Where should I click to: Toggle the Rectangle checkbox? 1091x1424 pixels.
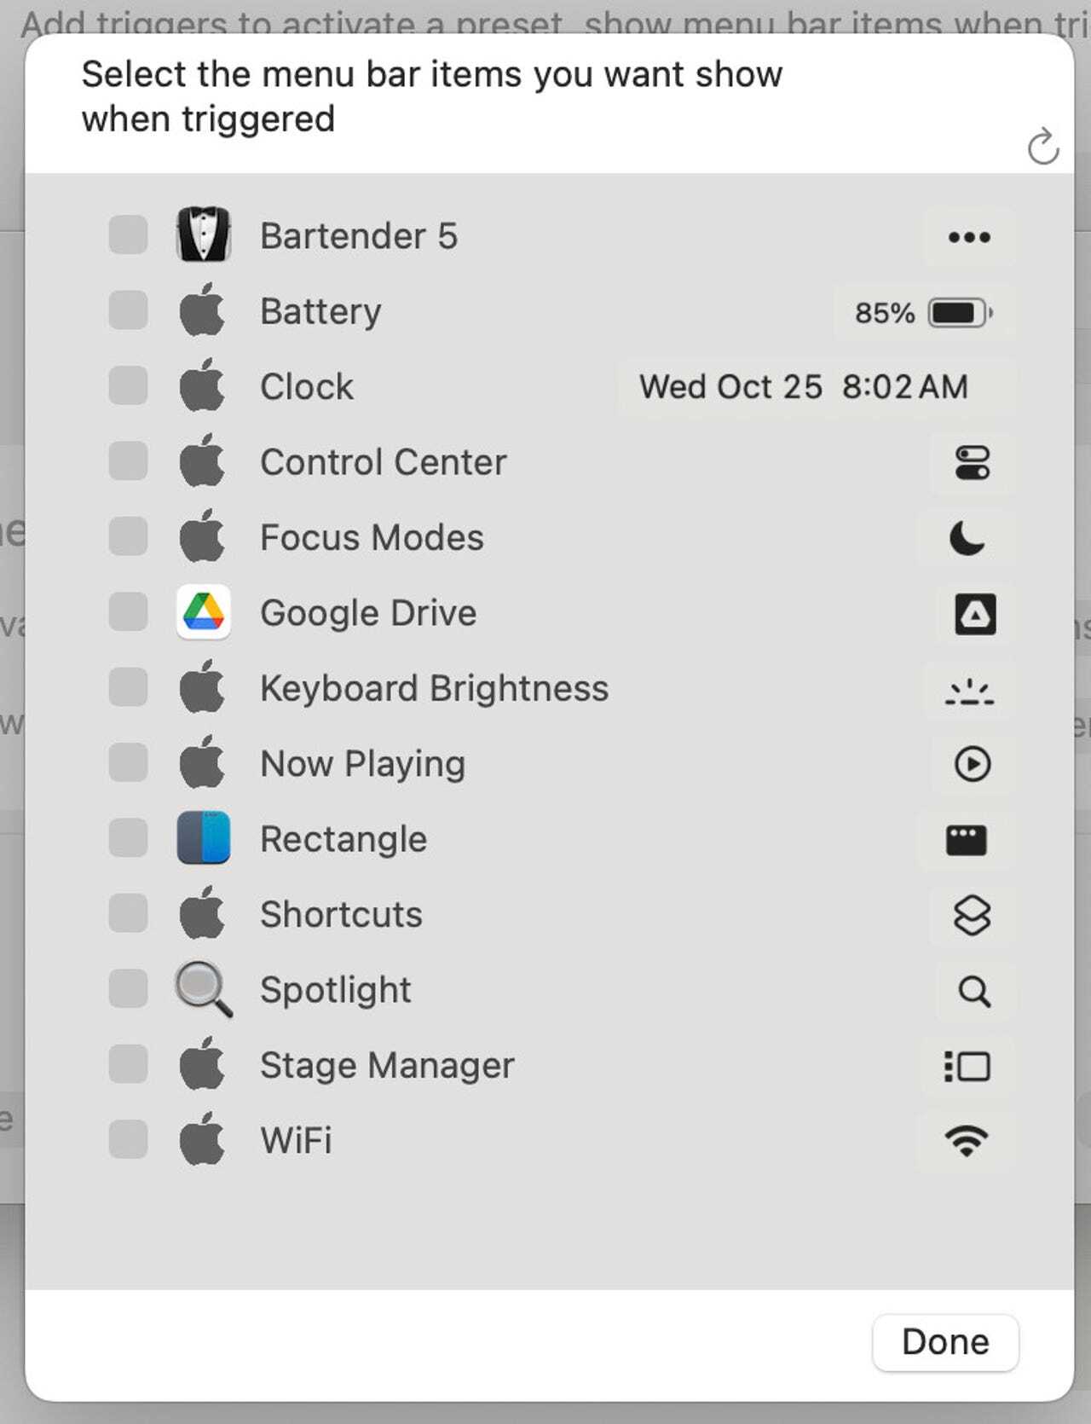point(129,838)
